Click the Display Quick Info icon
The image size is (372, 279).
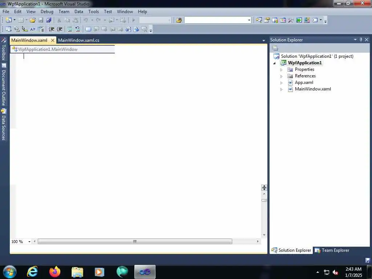point(25,29)
